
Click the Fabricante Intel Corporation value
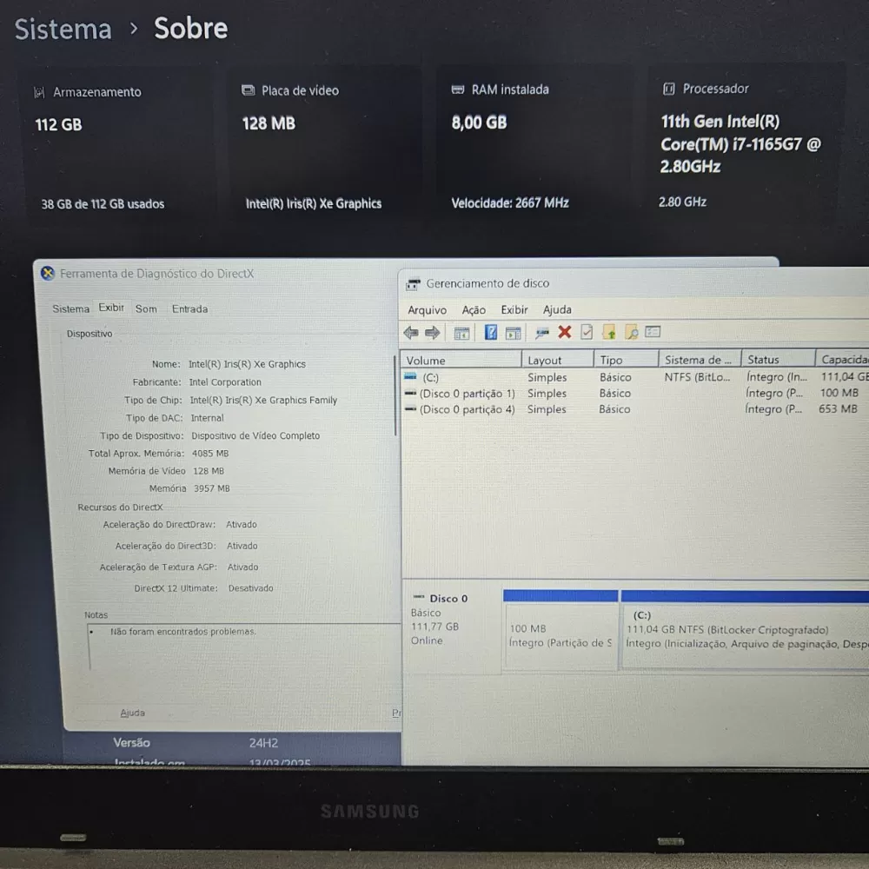click(x=225, y=381)
